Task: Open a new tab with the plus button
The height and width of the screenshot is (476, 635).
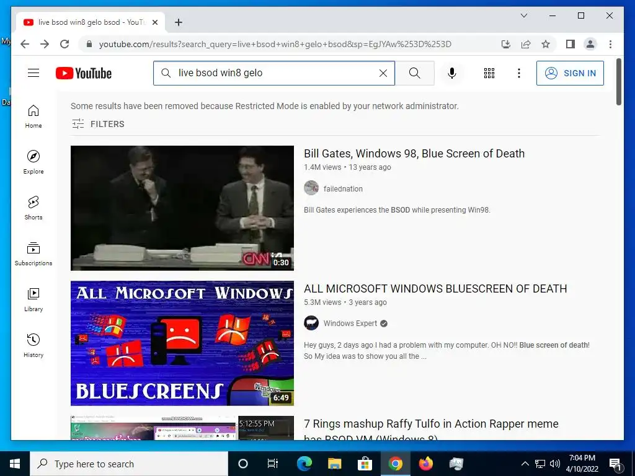Action: (179, 22)
